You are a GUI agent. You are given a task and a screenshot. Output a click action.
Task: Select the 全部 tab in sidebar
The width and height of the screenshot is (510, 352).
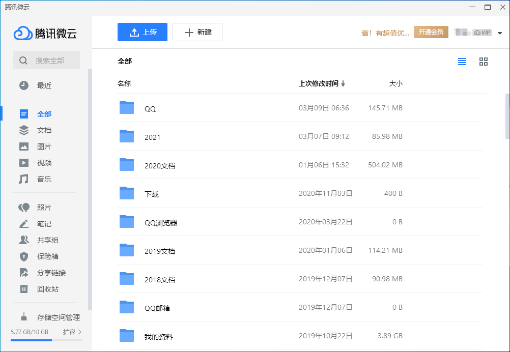click(44, 114)
